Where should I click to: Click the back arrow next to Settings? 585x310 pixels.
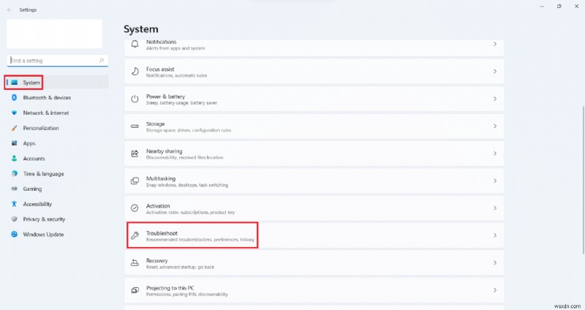(10, 10)
